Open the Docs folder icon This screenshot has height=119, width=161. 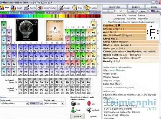[74, 8]
